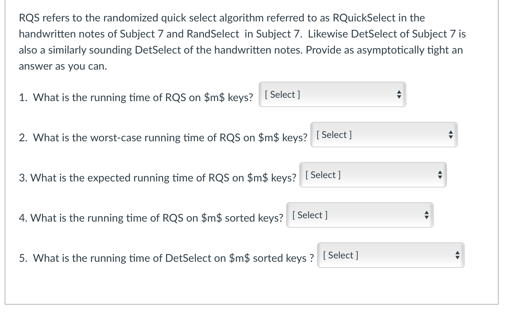The image size is (512, 314).
Task: Click the '[ Select ]' label in question 1
Action: 283,95
